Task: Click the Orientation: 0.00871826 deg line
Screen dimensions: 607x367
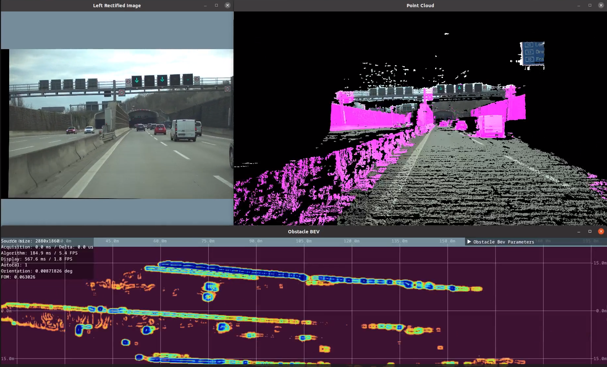Action: 37,271
